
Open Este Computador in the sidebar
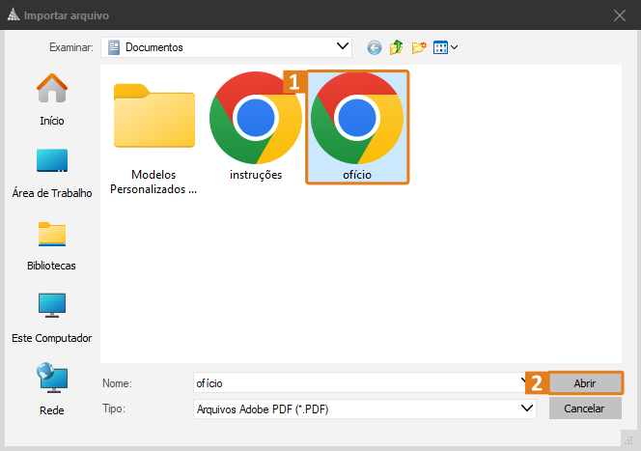(52, 319)
